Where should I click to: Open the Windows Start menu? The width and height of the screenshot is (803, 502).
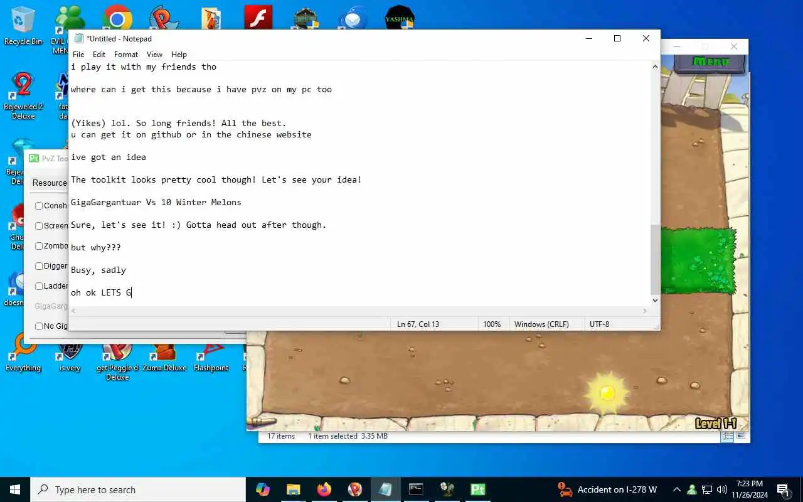[x=15, y=489]
